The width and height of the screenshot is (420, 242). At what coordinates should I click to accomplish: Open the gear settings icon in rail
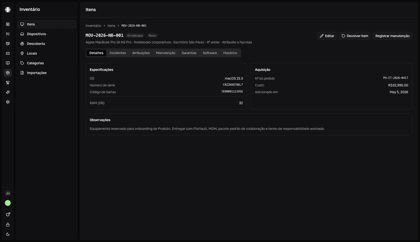tap(8, 102)
